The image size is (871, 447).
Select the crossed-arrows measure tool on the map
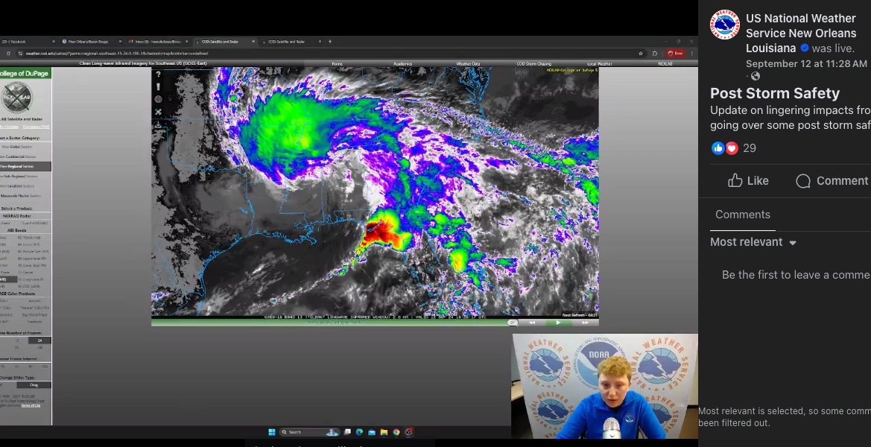click(x=157, y=111)
